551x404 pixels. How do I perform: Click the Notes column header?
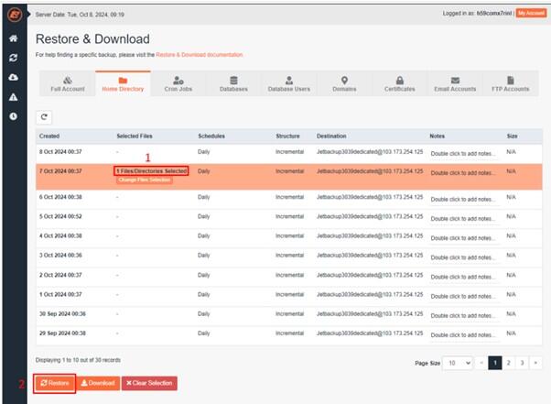437,136
